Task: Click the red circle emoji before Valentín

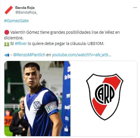Action: [7, 32]
